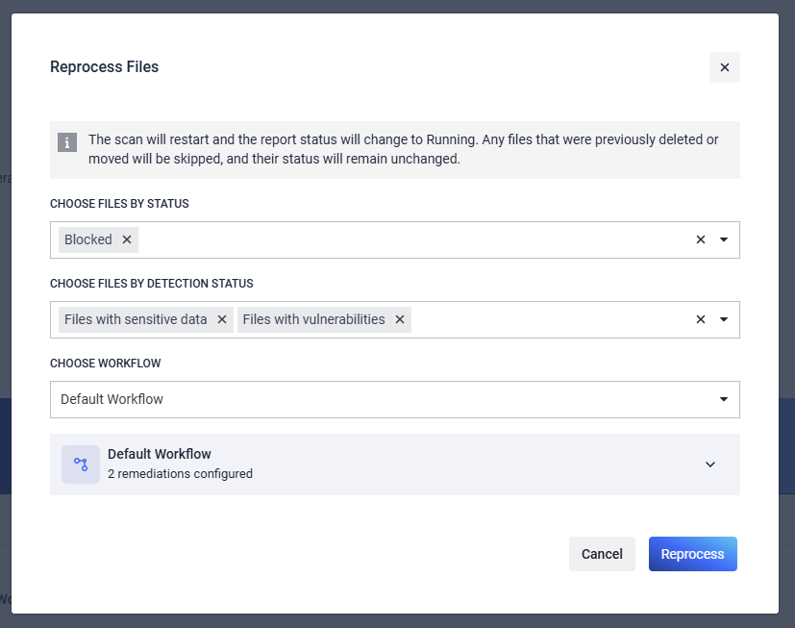
Task: Open the Choose Workflow dropdown arrow
Action: [724, 399]
